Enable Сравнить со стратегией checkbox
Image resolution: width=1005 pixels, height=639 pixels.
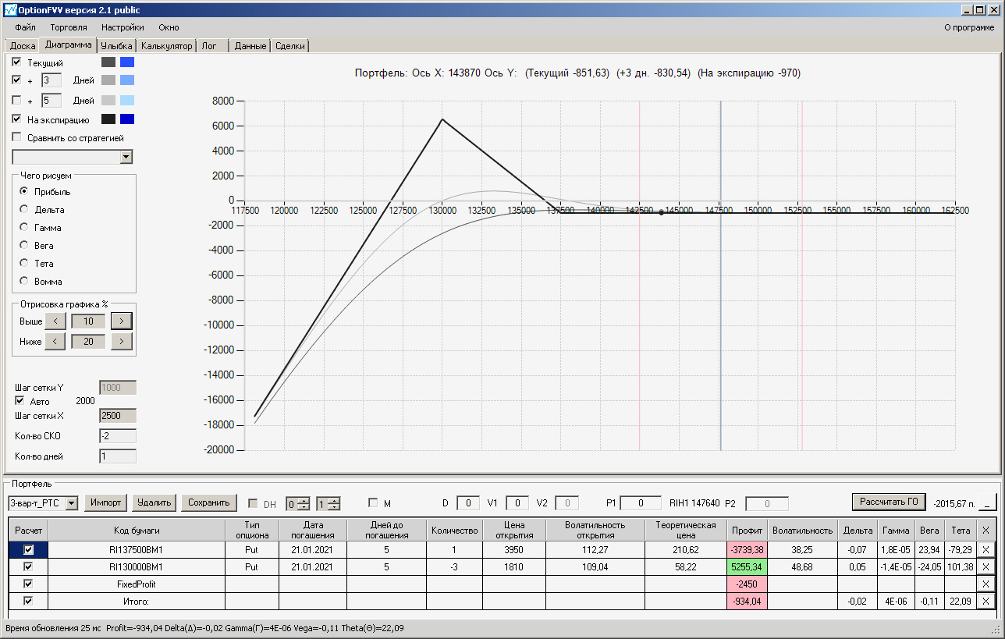tap(17, 137)
